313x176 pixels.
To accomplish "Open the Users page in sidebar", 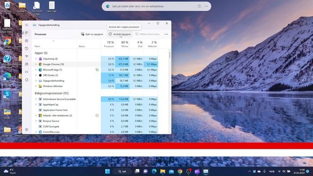I will (x=26, y=64).
